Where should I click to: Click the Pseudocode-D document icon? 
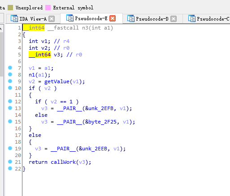coord(131,18)
